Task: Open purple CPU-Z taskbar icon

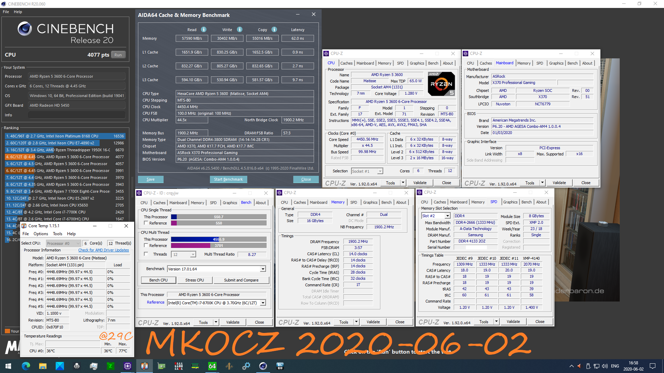Action: [x=128, y=366]
